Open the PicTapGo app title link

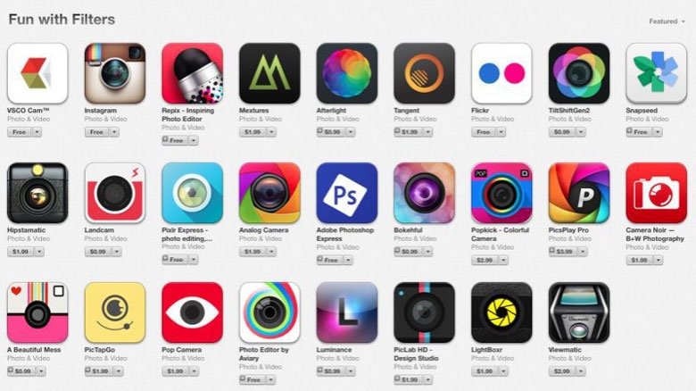[x=99, y=350]
